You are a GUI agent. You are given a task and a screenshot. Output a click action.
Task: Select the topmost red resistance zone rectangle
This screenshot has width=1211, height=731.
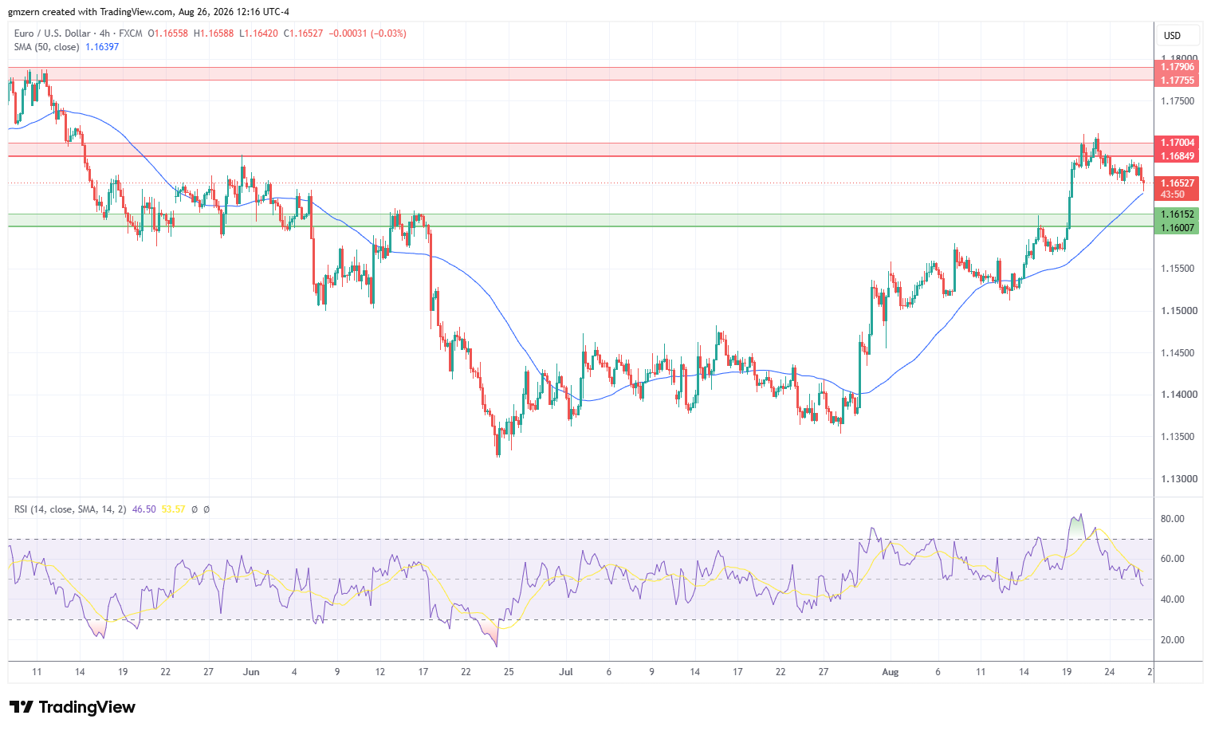coord(580,73)
